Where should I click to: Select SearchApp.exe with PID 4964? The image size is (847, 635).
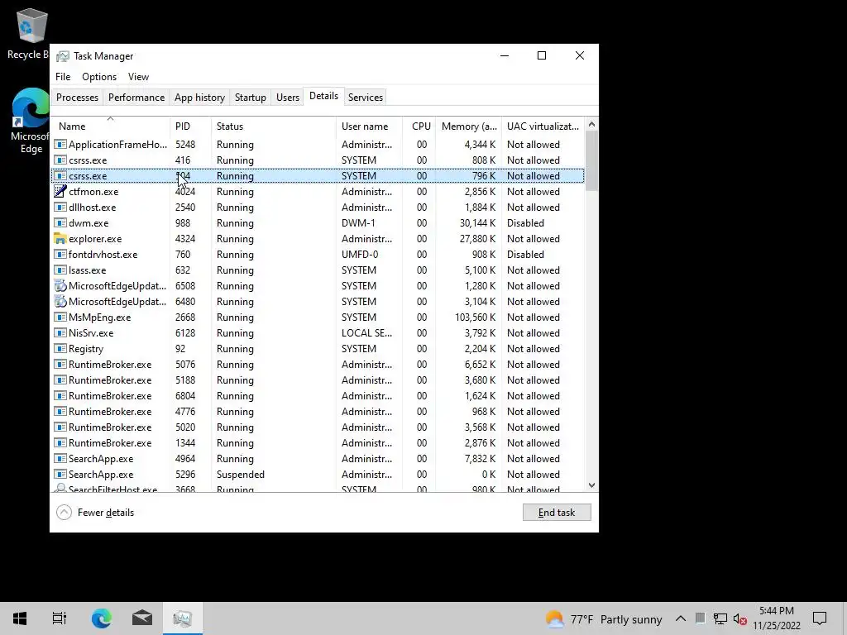[318, 459]
